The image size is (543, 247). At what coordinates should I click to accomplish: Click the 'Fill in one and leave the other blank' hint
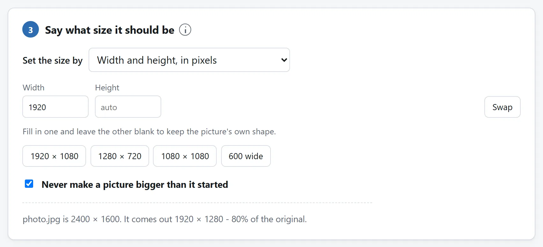coord(149,131)
